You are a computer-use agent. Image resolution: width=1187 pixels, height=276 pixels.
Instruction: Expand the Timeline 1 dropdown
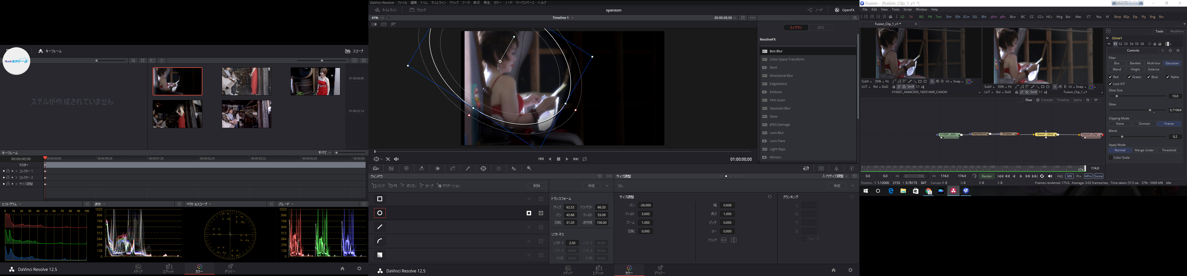tap(572, 18)
